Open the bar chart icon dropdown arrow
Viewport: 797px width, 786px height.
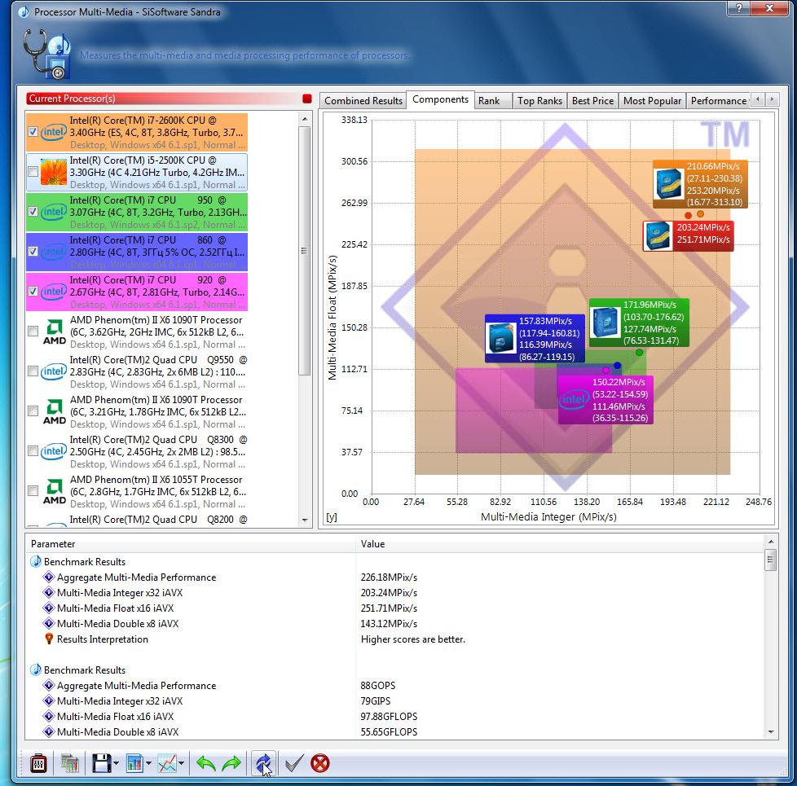coord(148,763)
